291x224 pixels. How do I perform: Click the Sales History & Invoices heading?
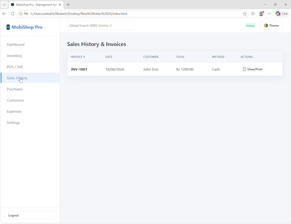pos(97,44)
